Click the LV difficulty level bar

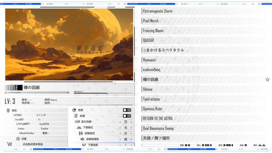point(37,93)
